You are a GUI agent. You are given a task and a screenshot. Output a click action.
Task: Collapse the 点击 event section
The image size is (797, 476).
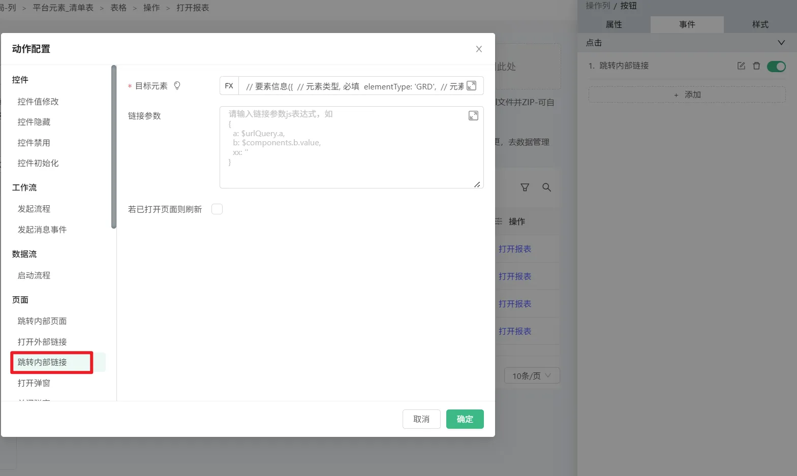click(781, 43)
